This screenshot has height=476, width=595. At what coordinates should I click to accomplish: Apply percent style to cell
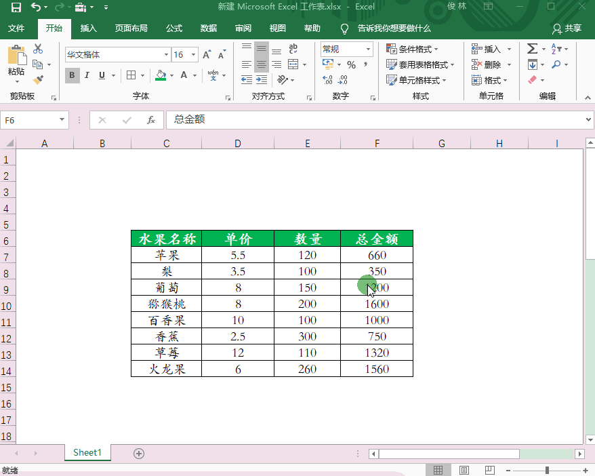351,65
